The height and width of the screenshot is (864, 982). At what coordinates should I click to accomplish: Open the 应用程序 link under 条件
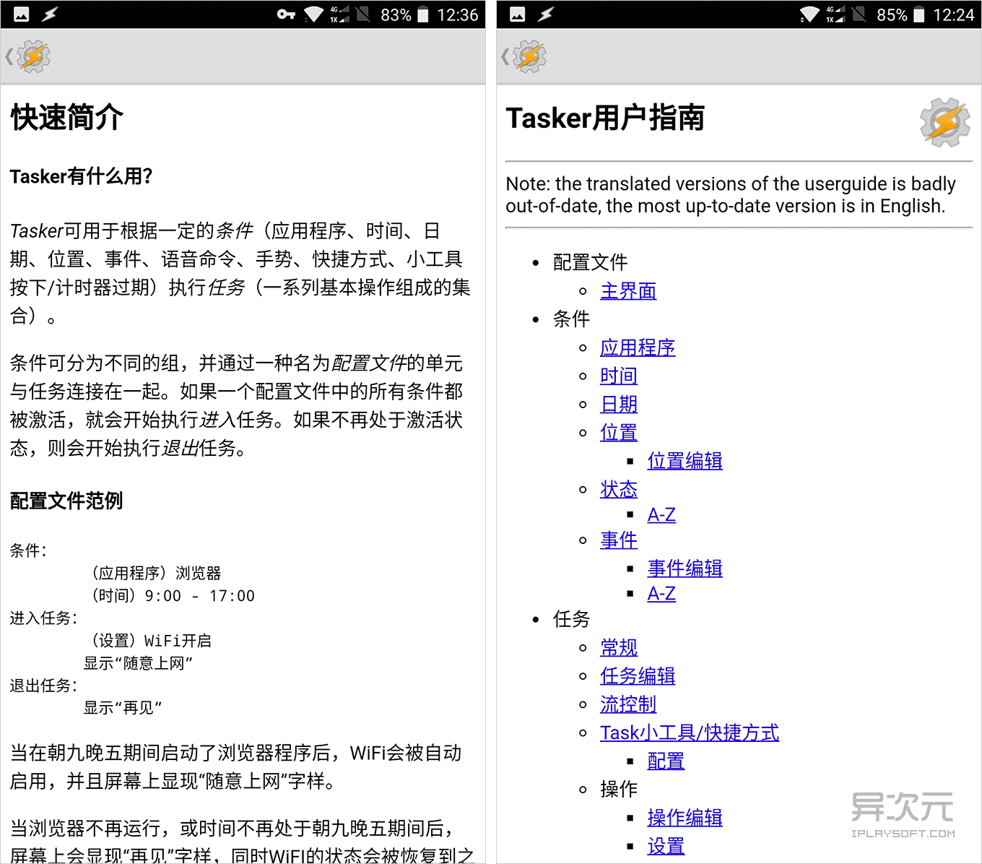pyautogui.click(x=638, y=347)
